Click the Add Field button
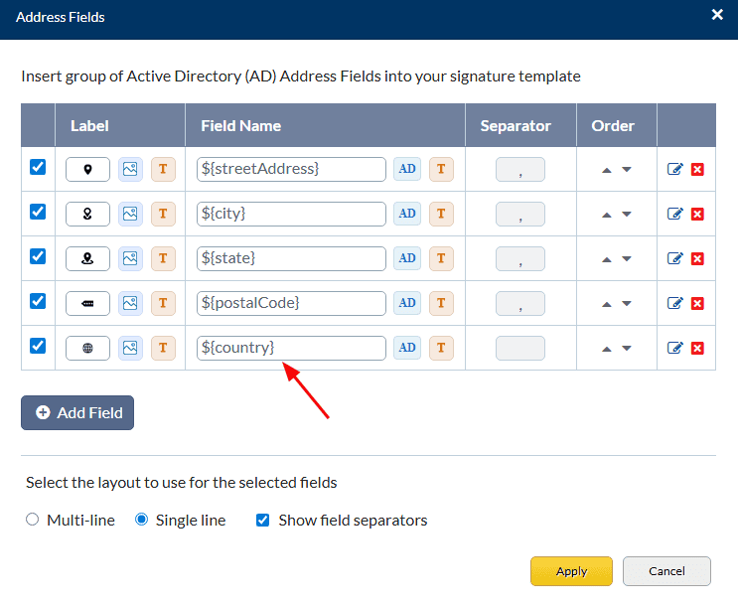 point(77,412)
